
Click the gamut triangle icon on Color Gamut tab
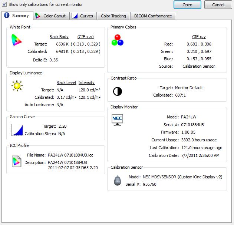(x=37, y=16)
